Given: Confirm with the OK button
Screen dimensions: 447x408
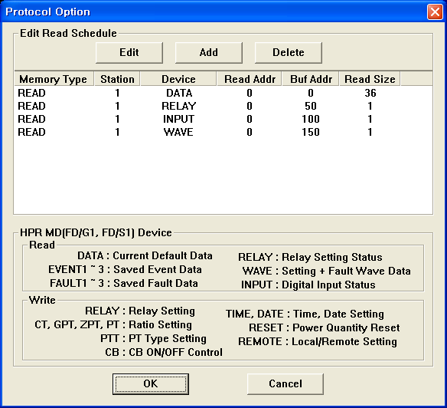Looking at the screenshot, I should pos(151,383).
